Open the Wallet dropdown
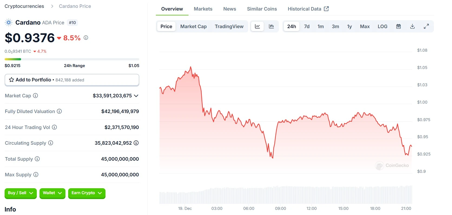Image resolution: width=452 pixels, height=215 pixels. pyautogui.click(x=52, y=193)
